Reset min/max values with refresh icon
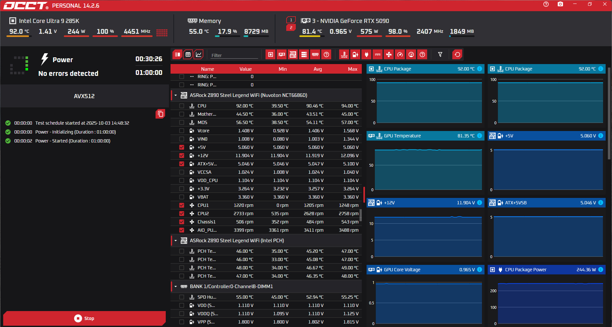Image resolution: width=612 pixels, height=327 pixels. [x=457, y=54]
